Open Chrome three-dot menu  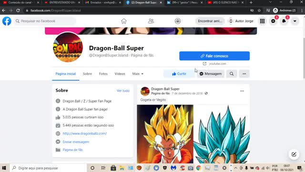tap(302, 11)
